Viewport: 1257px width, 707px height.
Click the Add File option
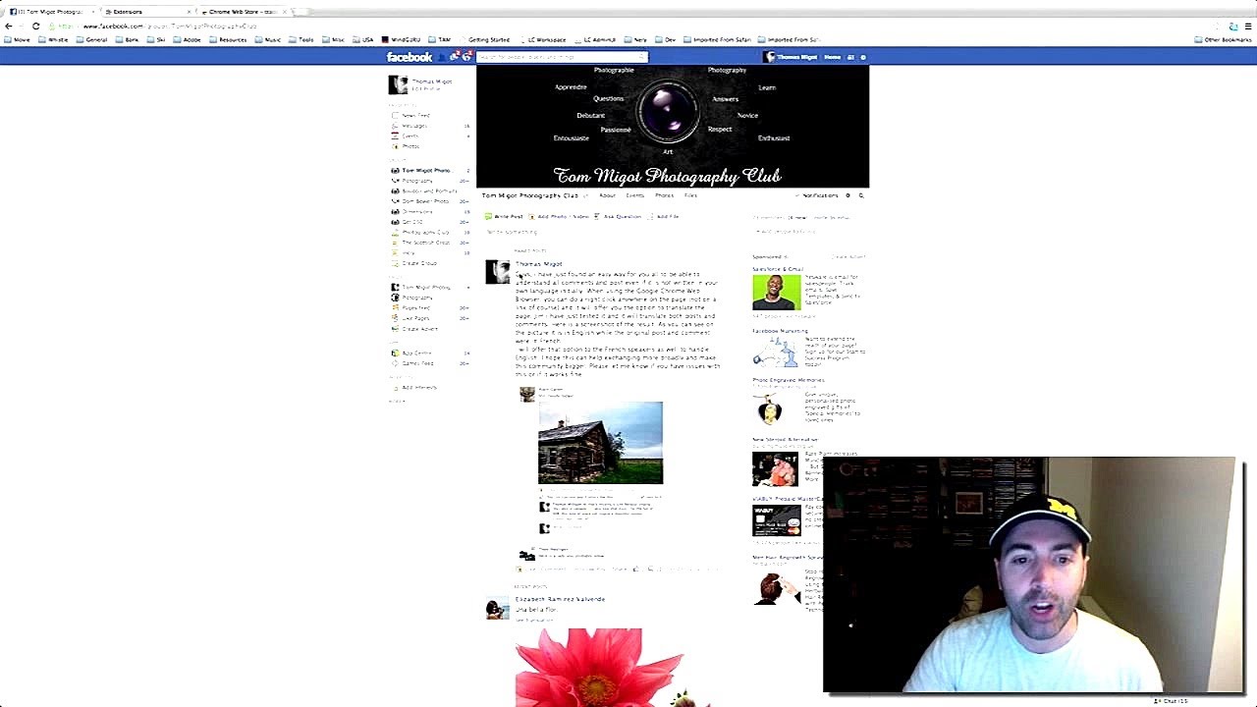[x=665, y=217]
